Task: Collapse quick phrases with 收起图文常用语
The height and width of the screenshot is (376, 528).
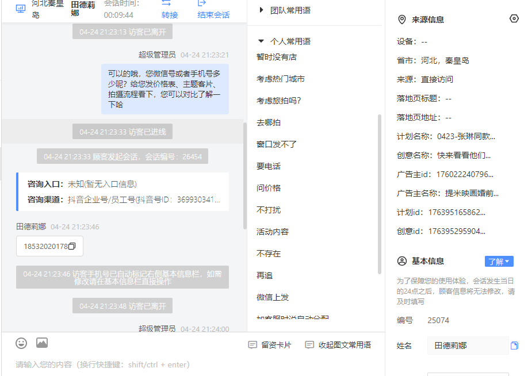Action: (338, 345)
